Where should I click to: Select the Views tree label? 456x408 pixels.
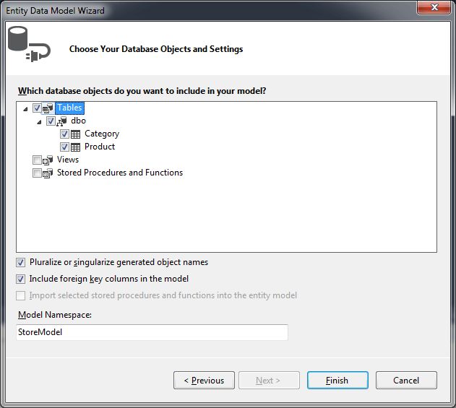pyautogui.click(x=68, y=160)
